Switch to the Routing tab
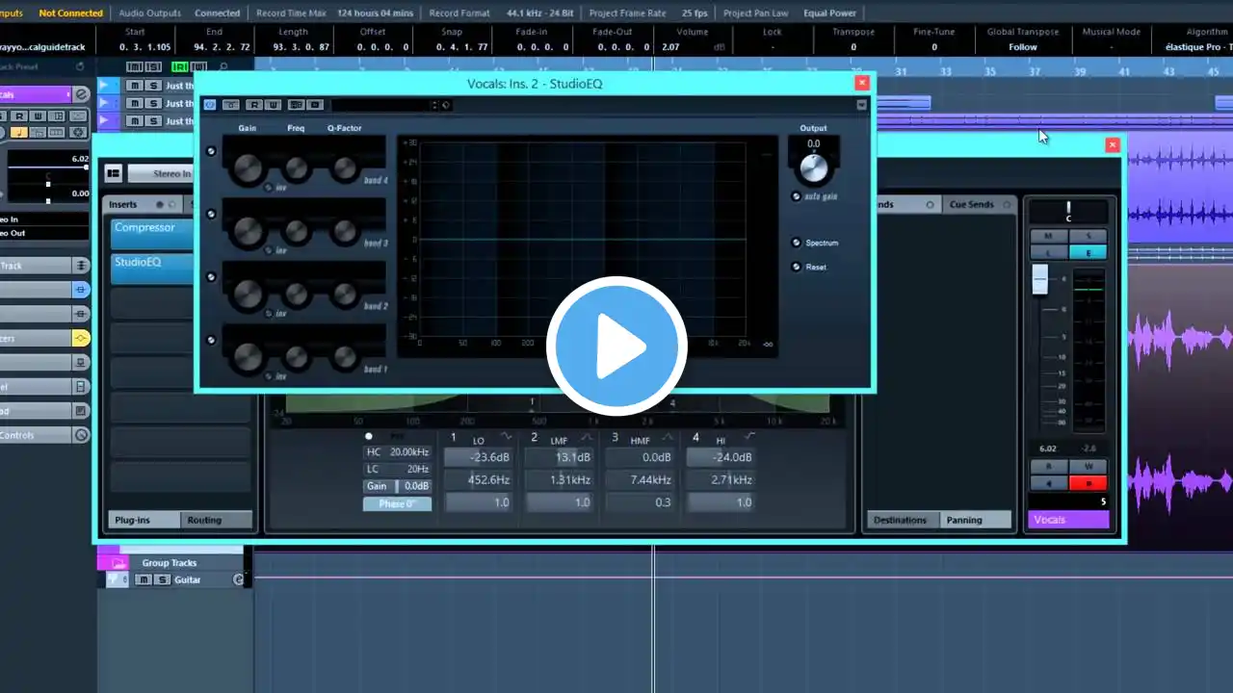 pyautogui.click(x=204, y=520)
